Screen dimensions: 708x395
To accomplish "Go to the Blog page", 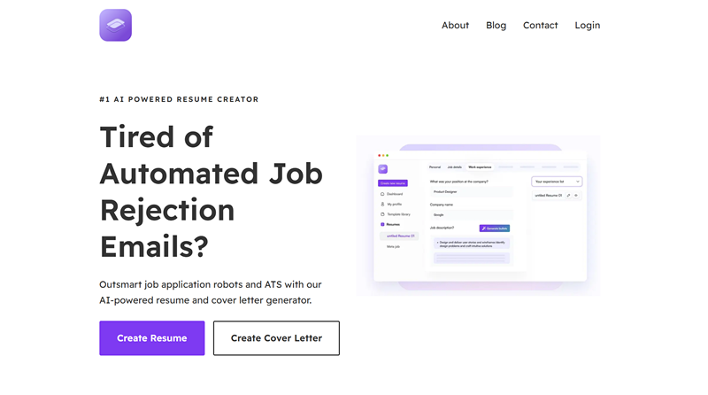I will (x=496, y=26).
